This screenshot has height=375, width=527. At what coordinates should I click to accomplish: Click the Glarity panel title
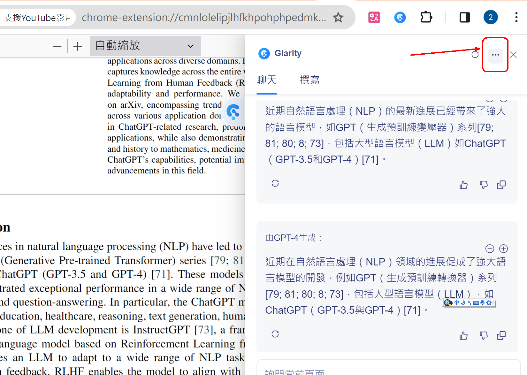click(x=288, y=53)
